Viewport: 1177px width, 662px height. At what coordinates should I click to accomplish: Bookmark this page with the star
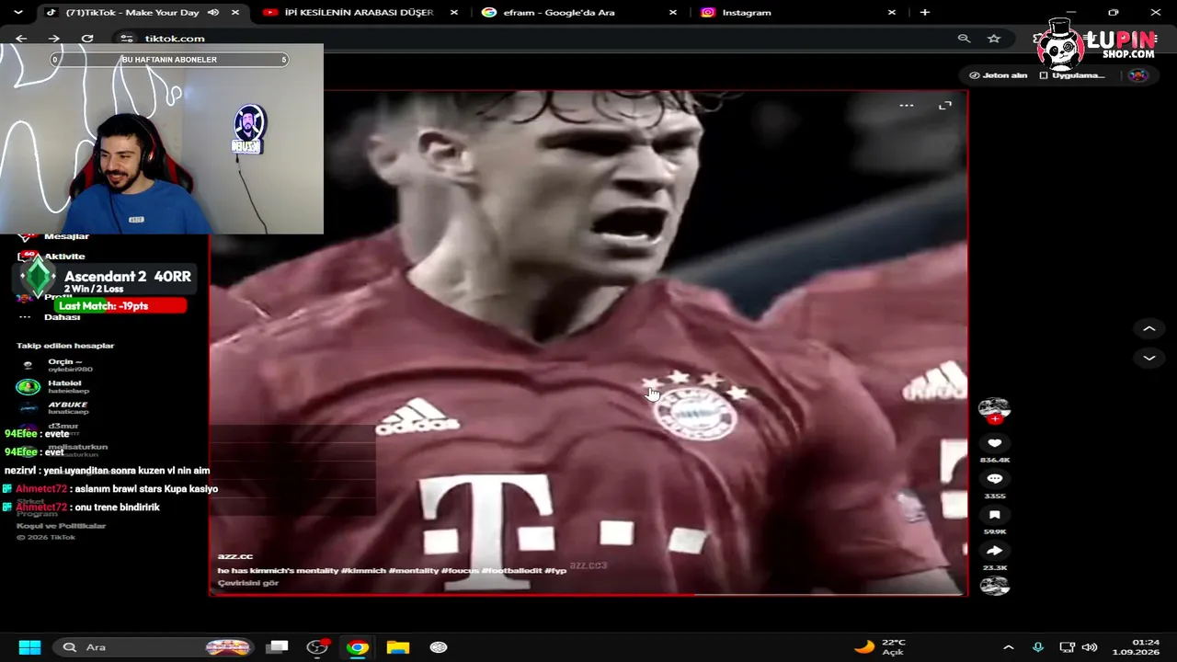[994, 39]
